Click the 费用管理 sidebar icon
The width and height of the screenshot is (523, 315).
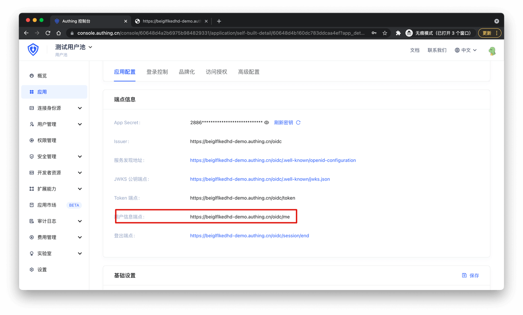click(31, 237)
